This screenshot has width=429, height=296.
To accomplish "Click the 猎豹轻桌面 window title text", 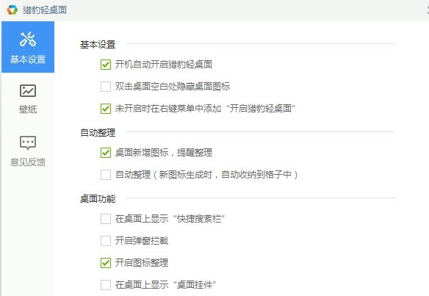I will pyautogui.click(x=45, y=10).
